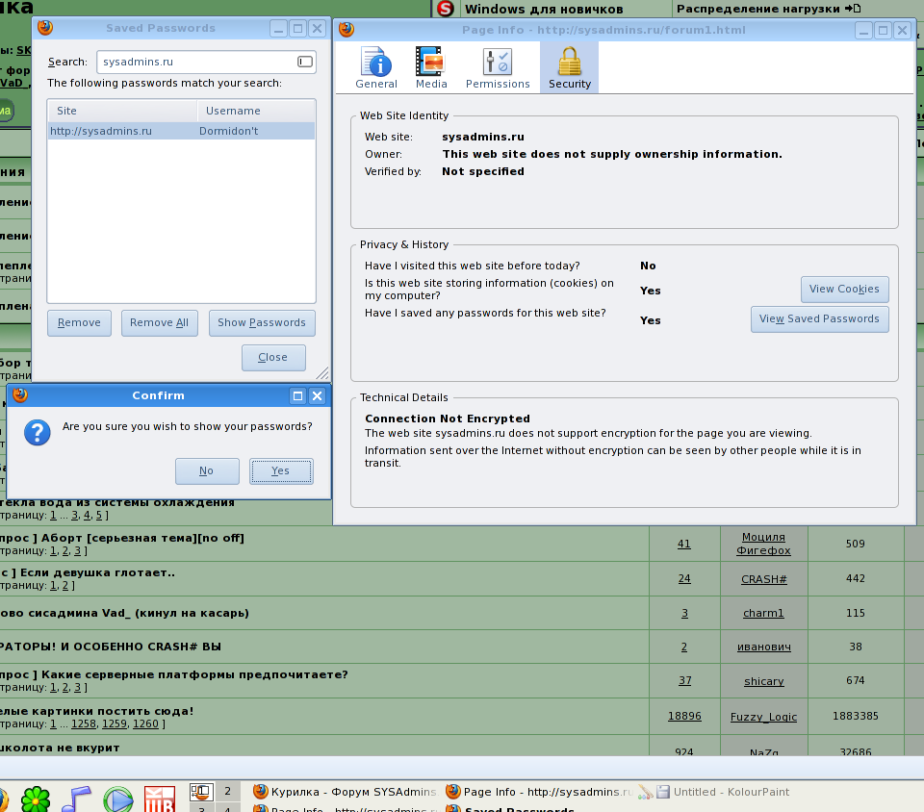Switch to virtual desktop 2 in pager

click(x=227, y=792)
